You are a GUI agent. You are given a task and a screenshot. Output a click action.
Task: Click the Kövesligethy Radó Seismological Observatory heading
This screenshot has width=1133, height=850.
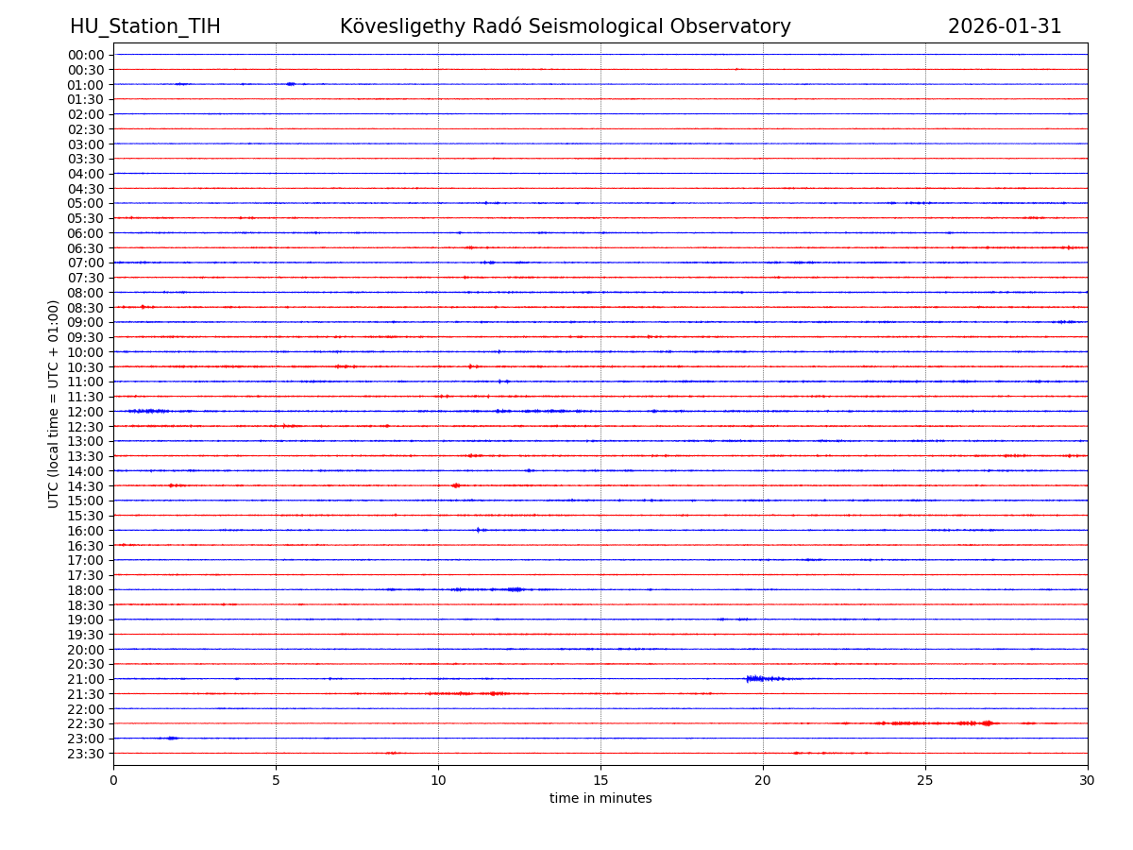(565, 27)
